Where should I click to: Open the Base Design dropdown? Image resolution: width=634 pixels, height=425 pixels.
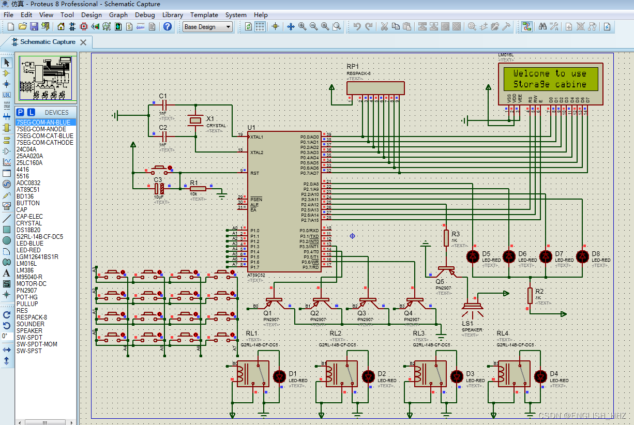coord(208,27)
